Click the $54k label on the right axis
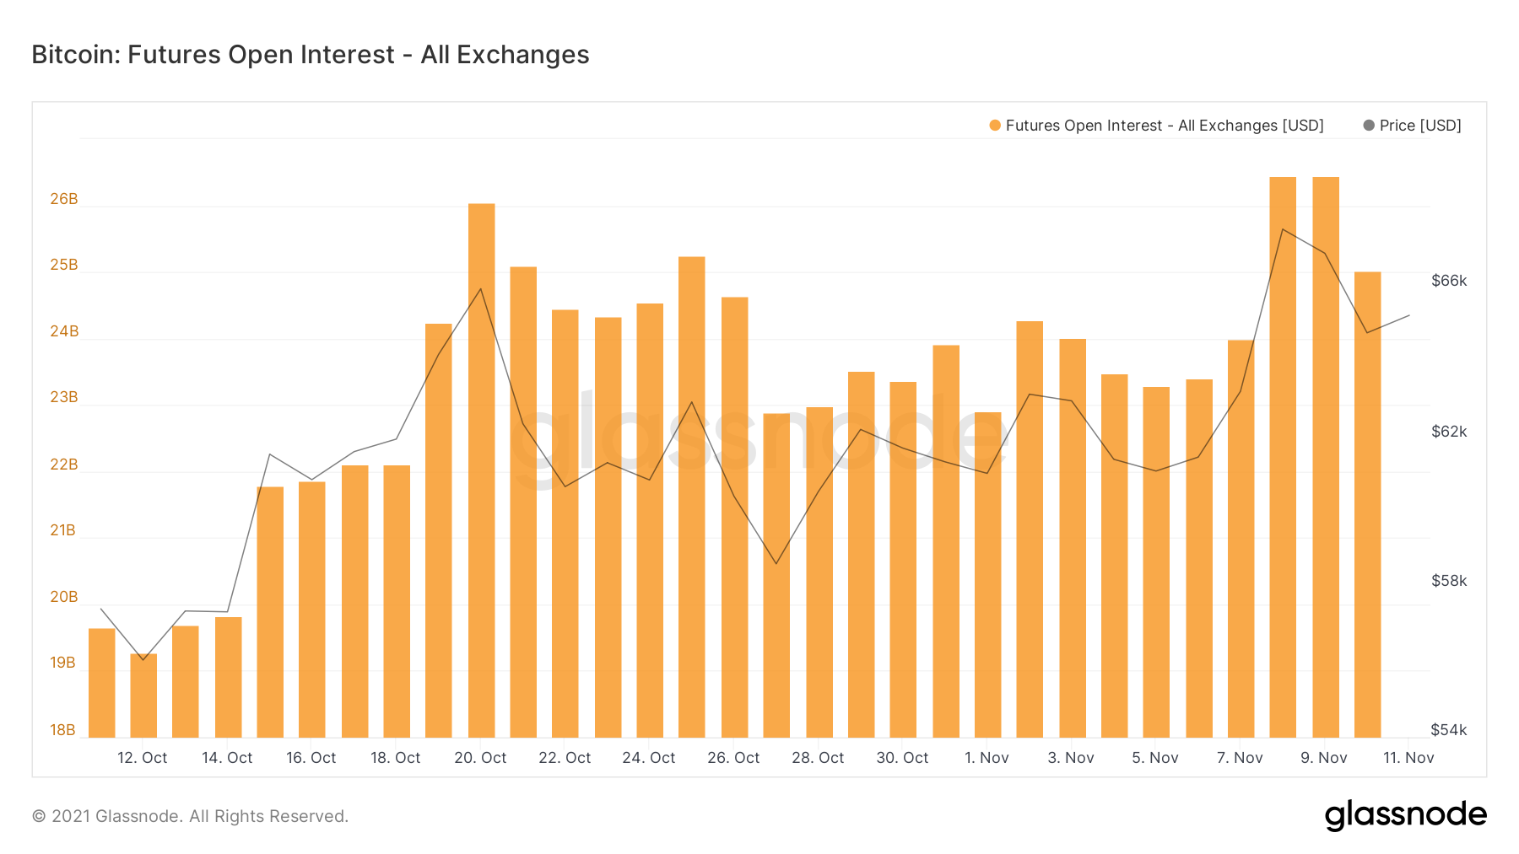1519x854 pixels. (x=1449, y=730)
